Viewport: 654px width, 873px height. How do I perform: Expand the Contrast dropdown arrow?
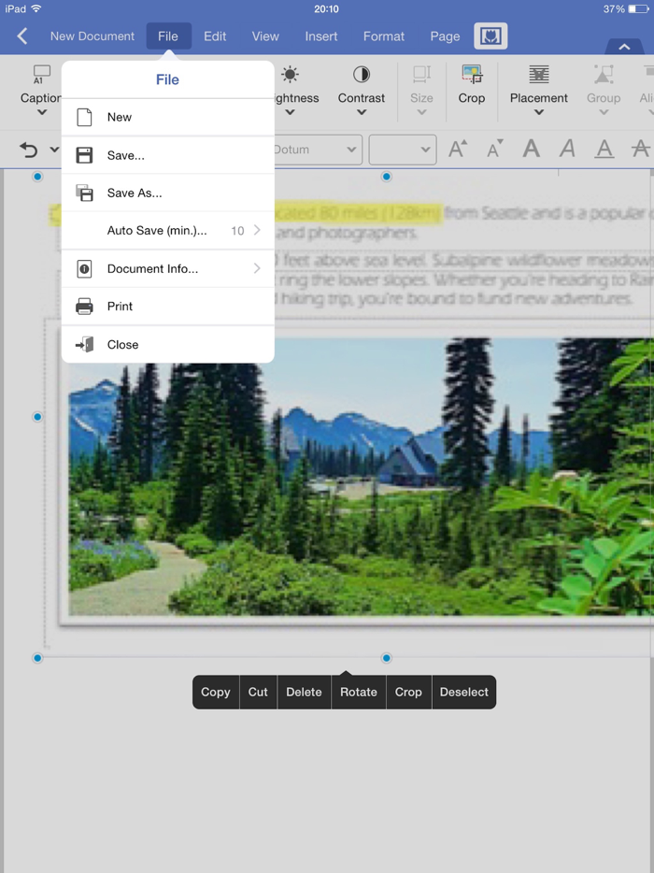tap(362, 112)
